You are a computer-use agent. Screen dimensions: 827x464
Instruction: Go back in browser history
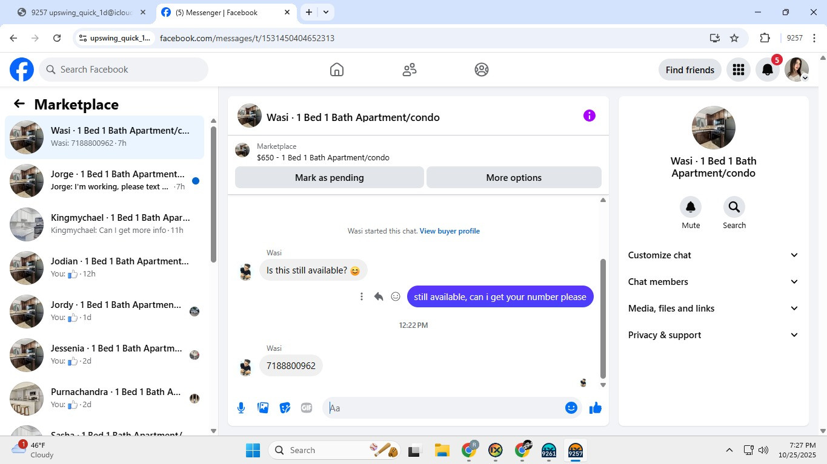coord(13,38)
